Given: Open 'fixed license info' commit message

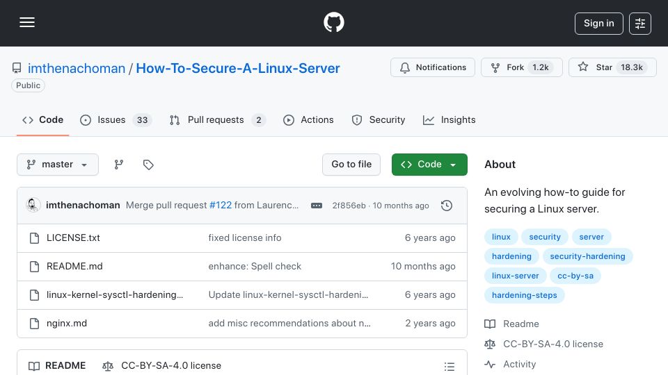Looking at the screenshot, I should [x=245, y=238].
